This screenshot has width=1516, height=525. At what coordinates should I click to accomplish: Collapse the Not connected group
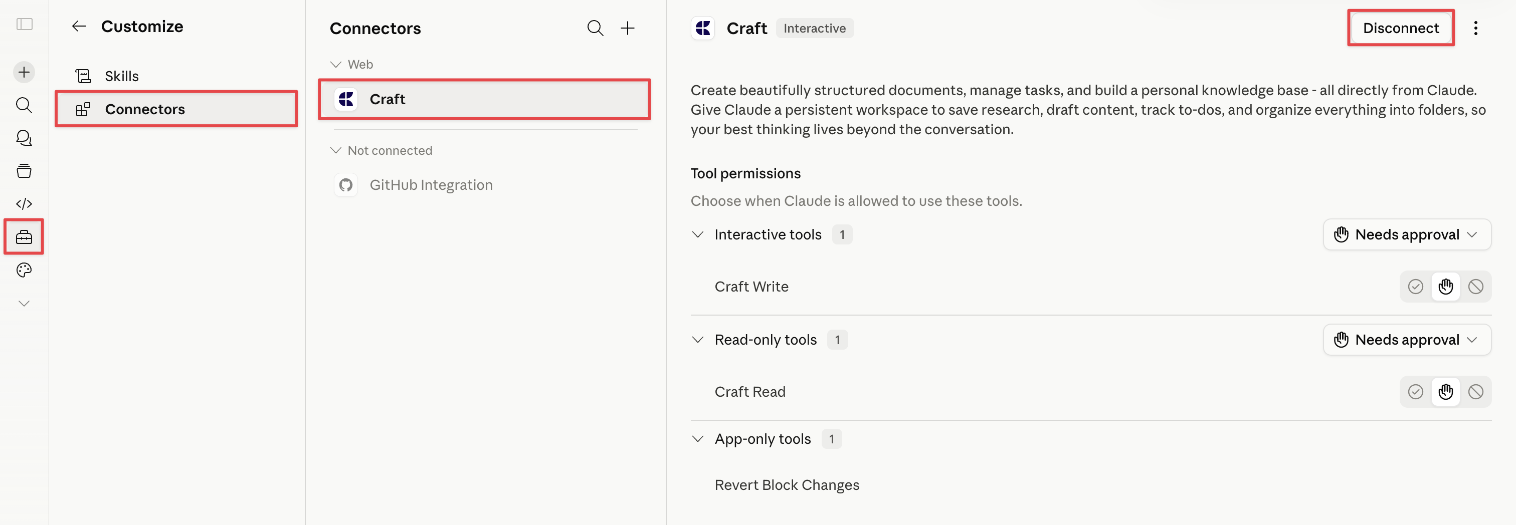[336, 150]
